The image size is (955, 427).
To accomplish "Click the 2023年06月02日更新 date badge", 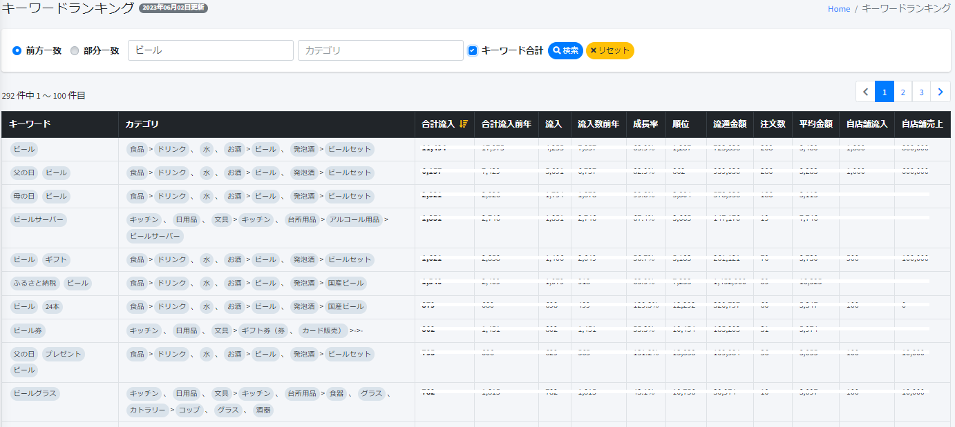I will pyautogui.click(x=173, y=8).
